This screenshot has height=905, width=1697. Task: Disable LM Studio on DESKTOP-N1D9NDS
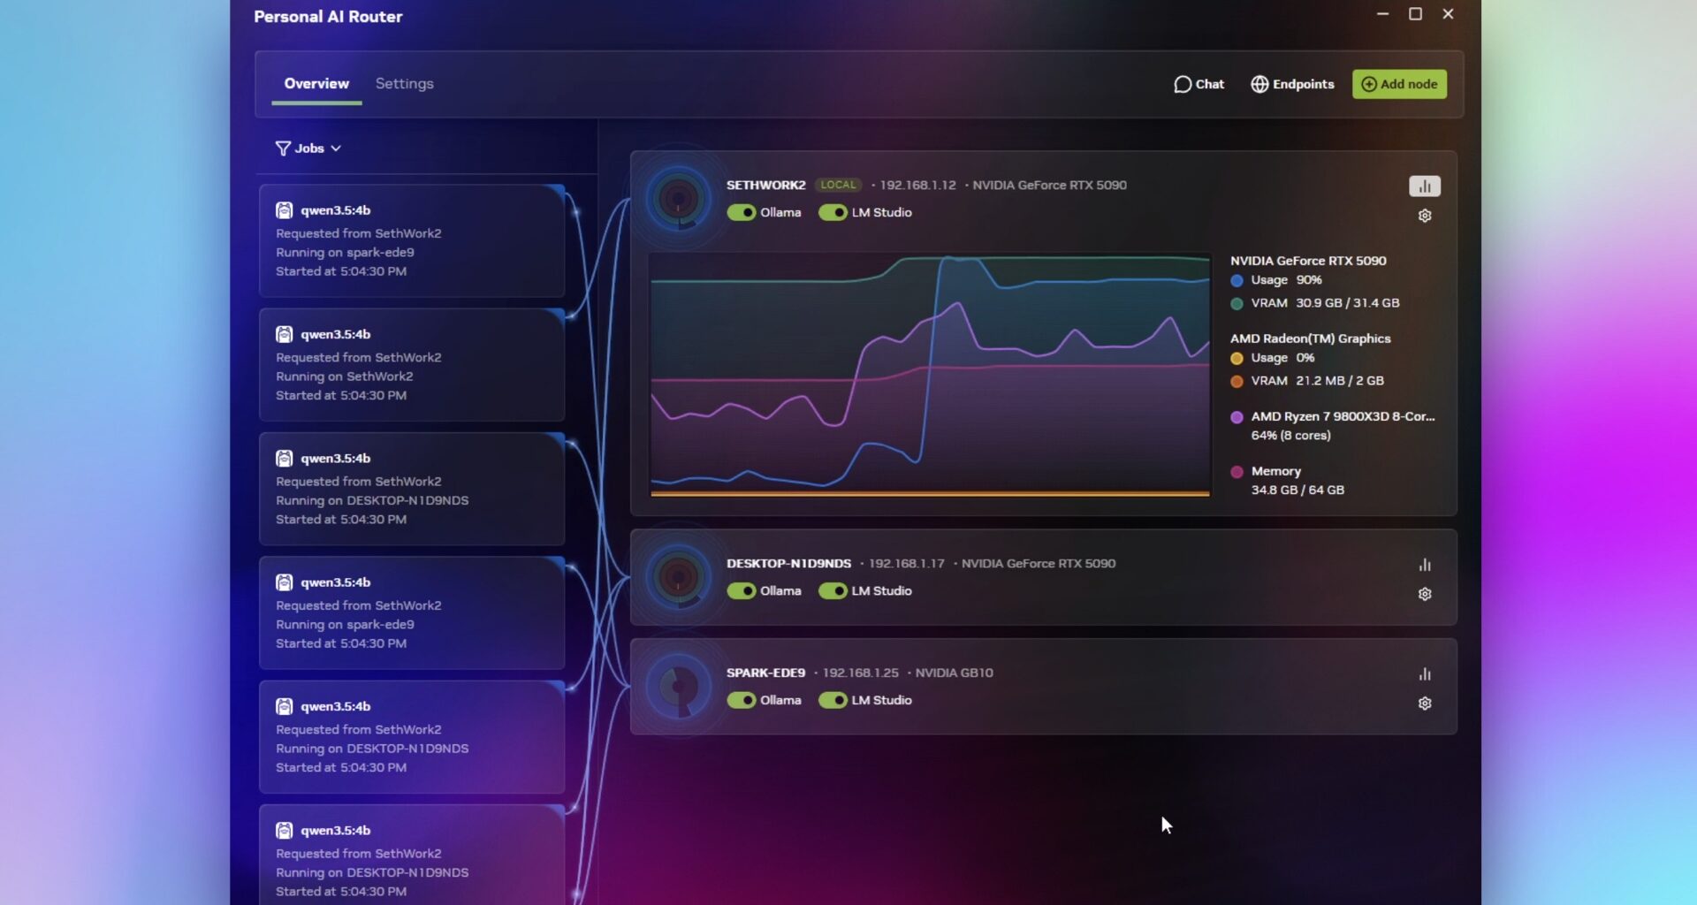833,590
